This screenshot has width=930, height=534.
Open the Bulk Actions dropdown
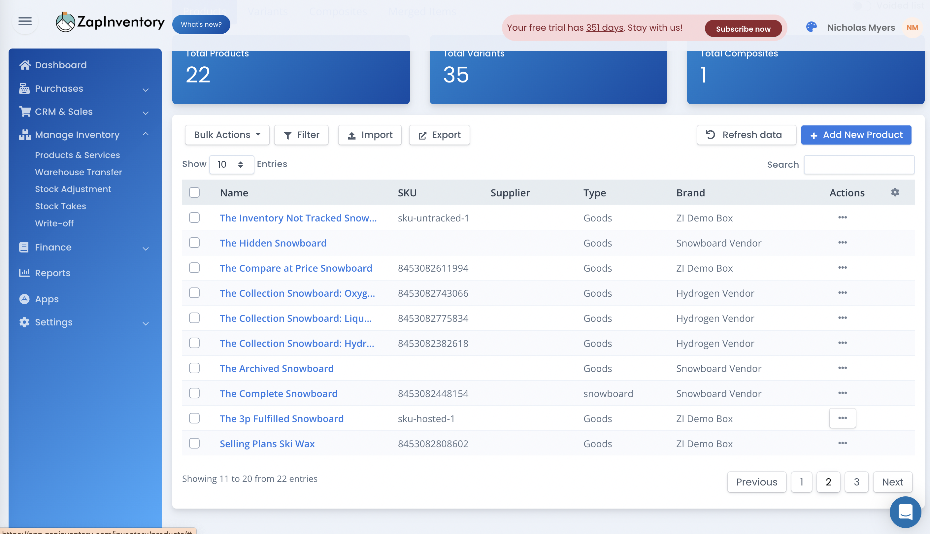(227, 135)
